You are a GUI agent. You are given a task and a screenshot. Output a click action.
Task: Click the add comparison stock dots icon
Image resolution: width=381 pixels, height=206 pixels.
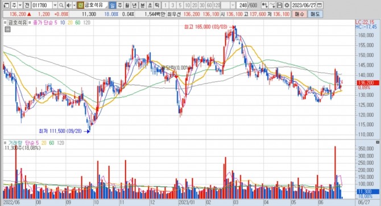pos(265,5)
